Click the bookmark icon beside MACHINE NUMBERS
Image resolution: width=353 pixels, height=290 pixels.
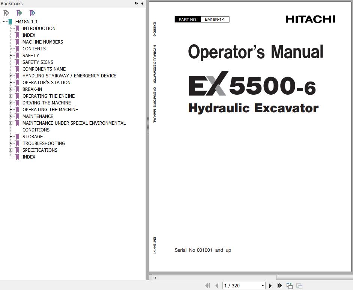pos(17,42)
